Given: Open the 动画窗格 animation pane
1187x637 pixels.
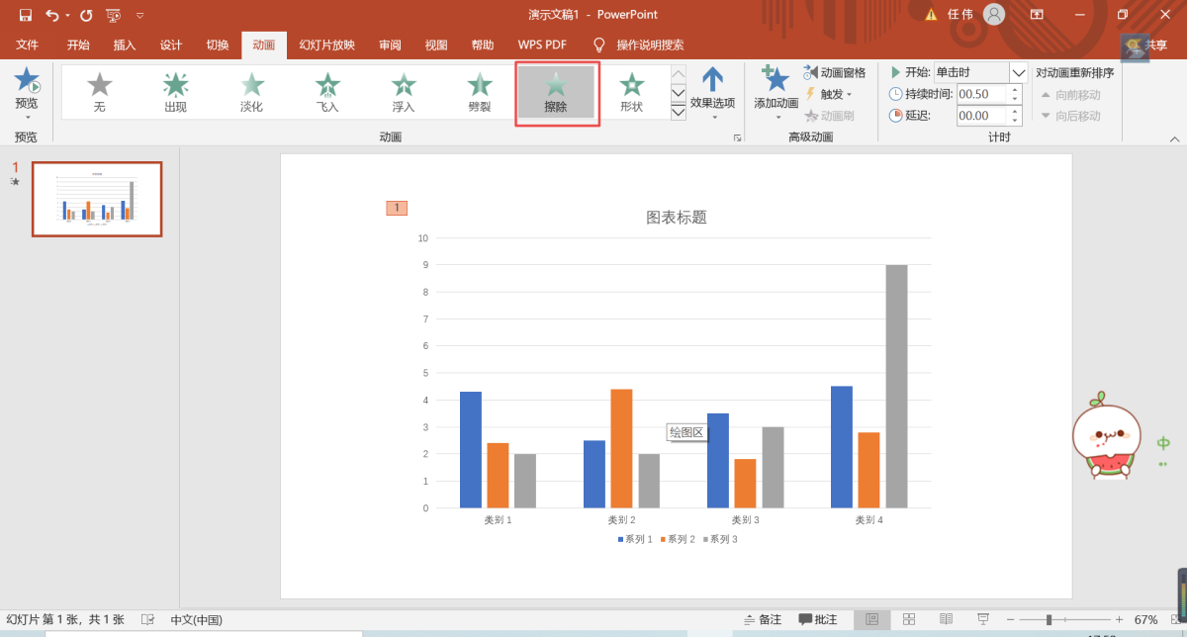Looking at the screenshot, I should [x=835, y=72].
